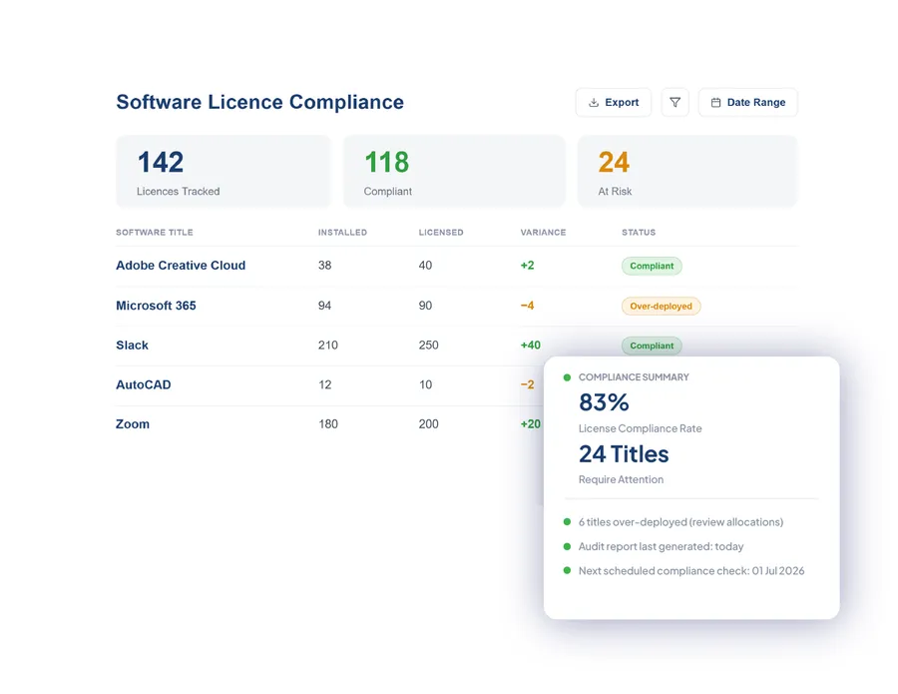Click licensed count 90
This screenshot has width=898, height=694.
(425, 306)
